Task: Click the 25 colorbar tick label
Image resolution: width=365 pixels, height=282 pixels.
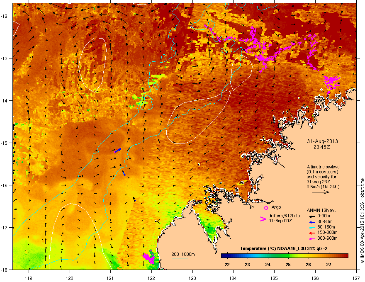Action: pyautogui.click(x=288, y=265)
